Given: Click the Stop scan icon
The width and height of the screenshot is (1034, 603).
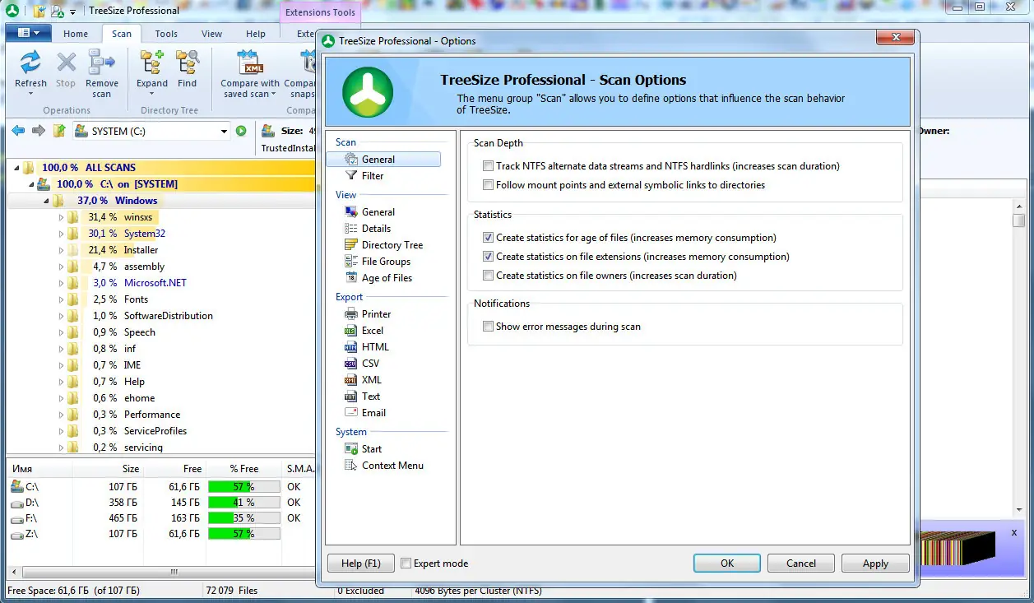Looking at the screenshot, I should 66,63.
